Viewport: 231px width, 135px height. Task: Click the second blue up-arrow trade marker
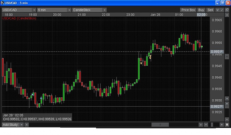tap(41, 98)
